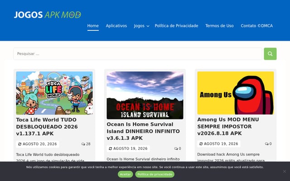Click the green search magnifier button
Viewport: 290px width, 181px height.
coord(270,54)
